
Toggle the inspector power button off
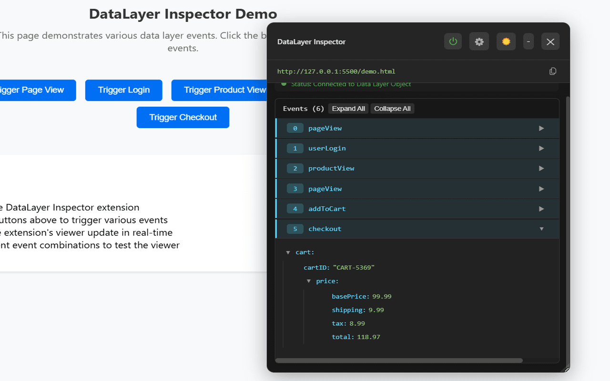pos(452,41)
